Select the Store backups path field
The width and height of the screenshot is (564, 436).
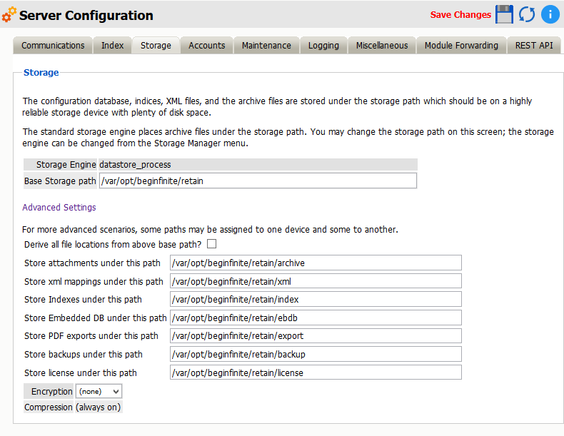(x=316, y=355)
